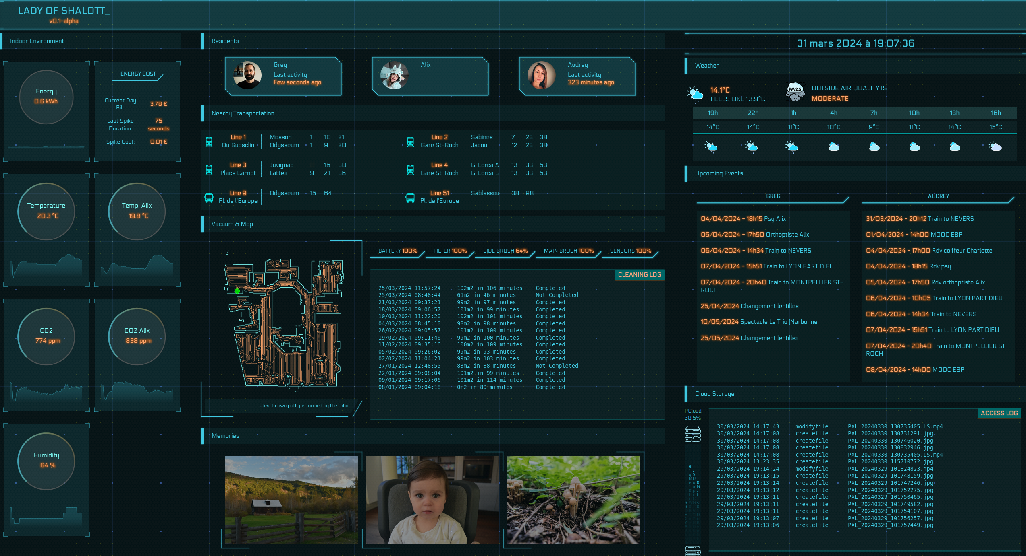The image size is (1026, 556).
Task: Click the BATTERY 100% status
Action: (x=397, y=251)
